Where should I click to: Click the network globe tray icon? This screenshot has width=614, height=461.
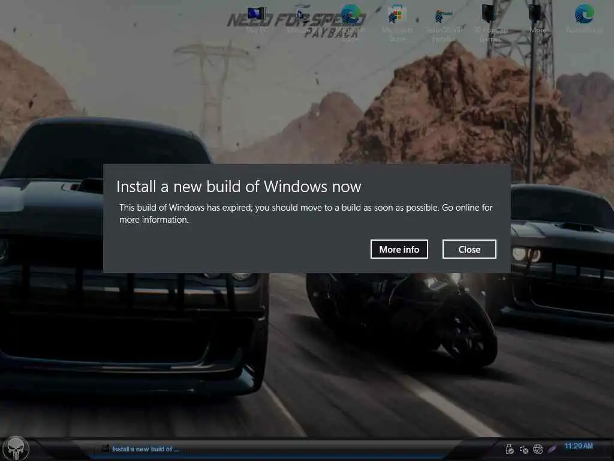538,449
